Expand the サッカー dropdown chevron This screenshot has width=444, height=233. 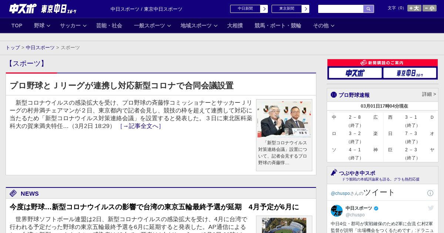click(85, 26)
